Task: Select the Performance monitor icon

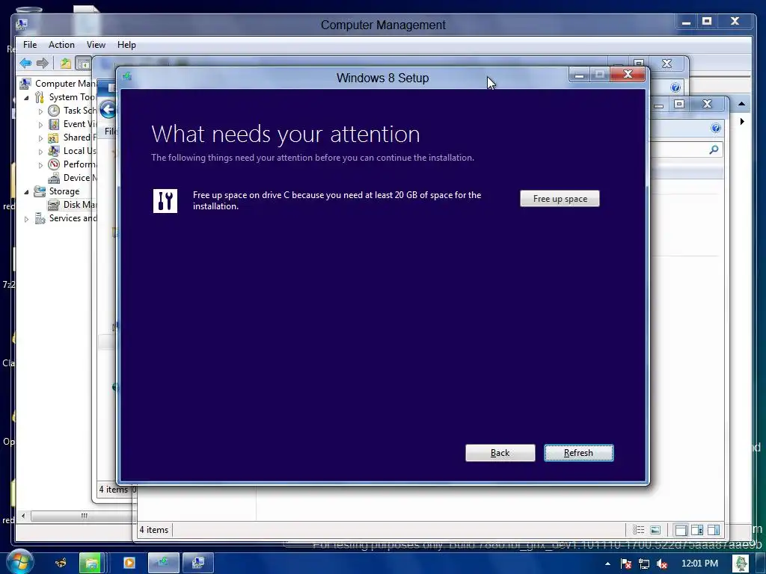Action: pyautogui.click(x=54, y=164)
